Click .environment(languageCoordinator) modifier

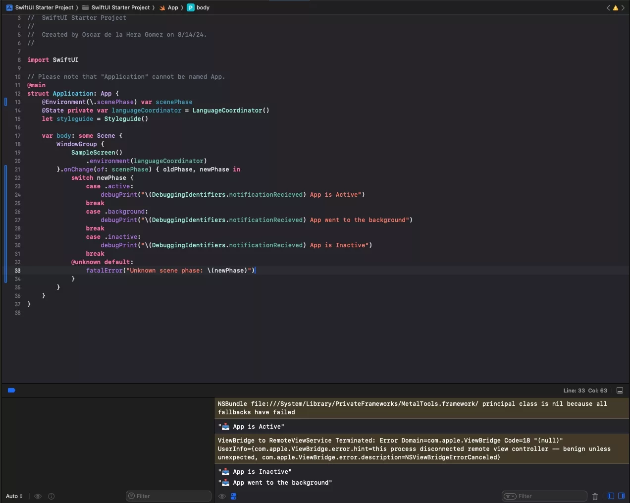147,161
